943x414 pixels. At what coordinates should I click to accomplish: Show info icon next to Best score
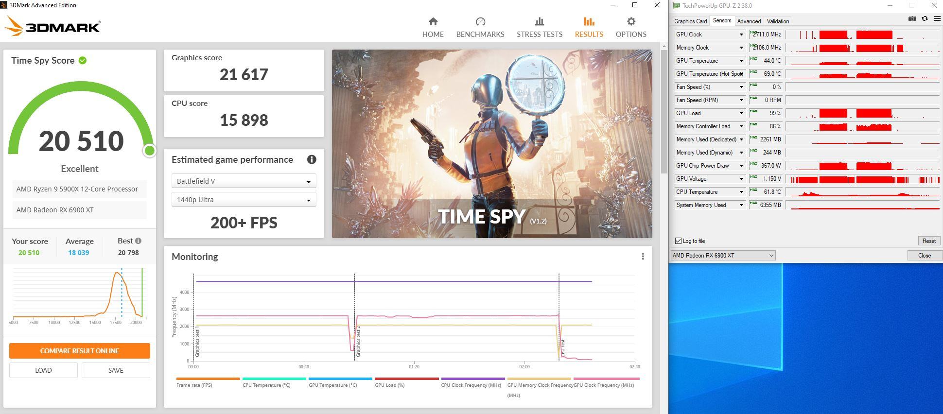pyautogui.click(x=138, y=241)
